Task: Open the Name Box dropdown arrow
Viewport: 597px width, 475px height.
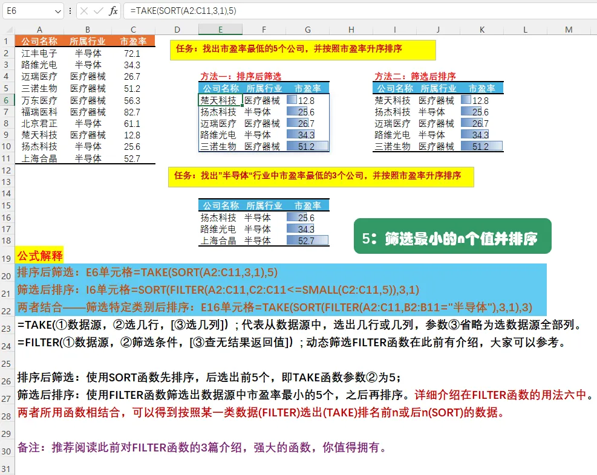Action: pos(58,11)
